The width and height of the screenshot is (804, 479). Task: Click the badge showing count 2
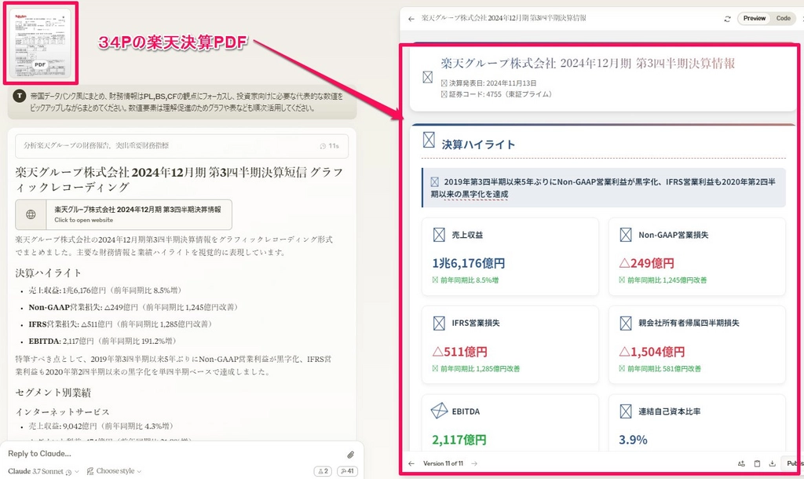(x=323, y=471)
